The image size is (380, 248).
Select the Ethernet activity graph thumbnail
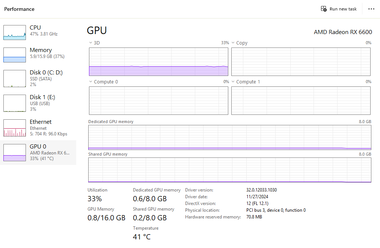[15, 128]
